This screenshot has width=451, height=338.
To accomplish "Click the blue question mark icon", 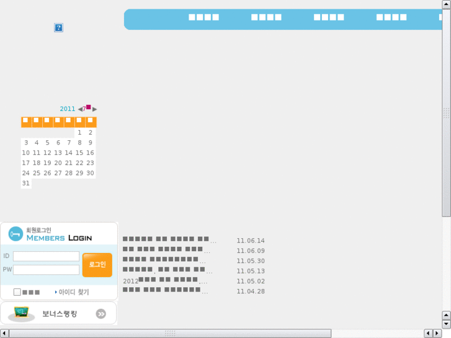I will pyautogui.click(x=58, y=28).
